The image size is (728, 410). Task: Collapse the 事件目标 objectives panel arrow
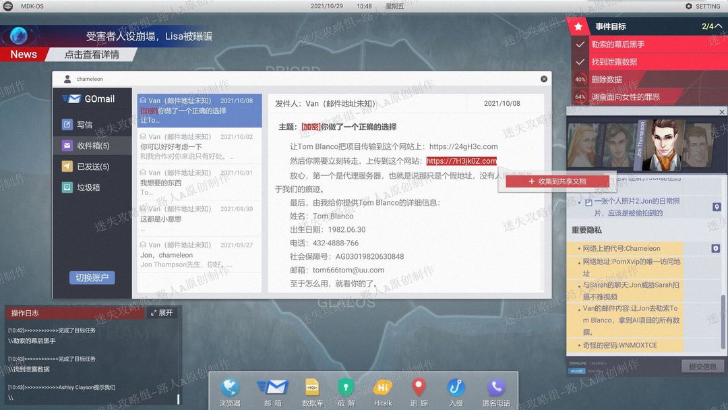click(719, 26)
